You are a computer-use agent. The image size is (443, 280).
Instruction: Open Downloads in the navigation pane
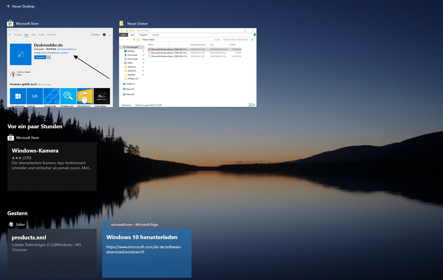tap(132, 55)
